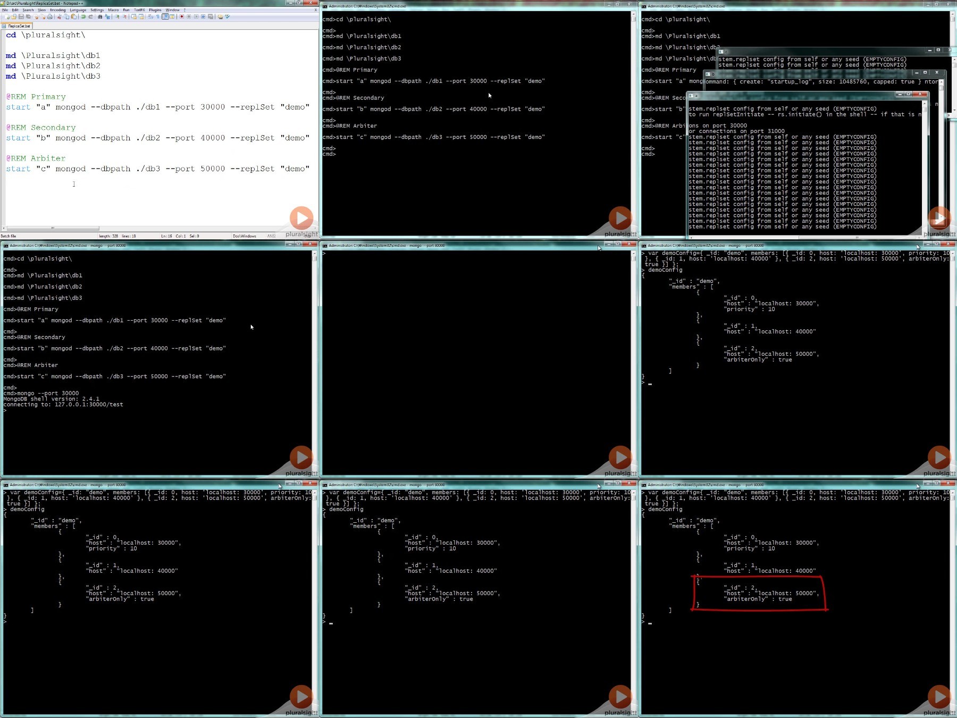Open the TextFX menu
Image resolution: width=957 pixels, height=718 pixels.
point(139,10)
